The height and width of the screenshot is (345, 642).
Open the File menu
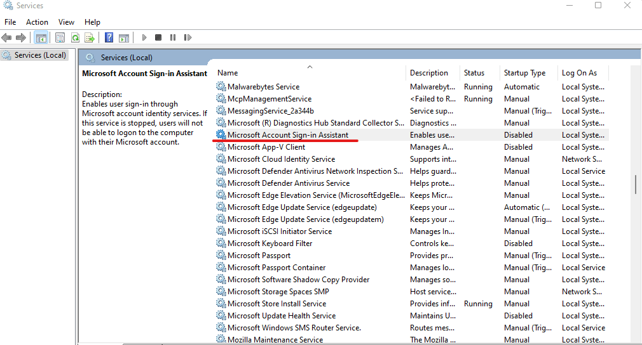(x=10, y=22)
